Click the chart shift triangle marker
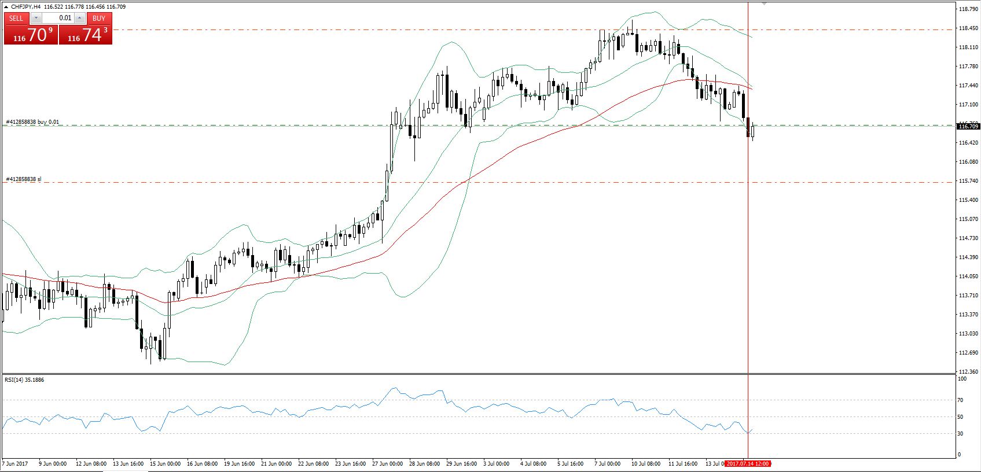 [x=764, y=4]
